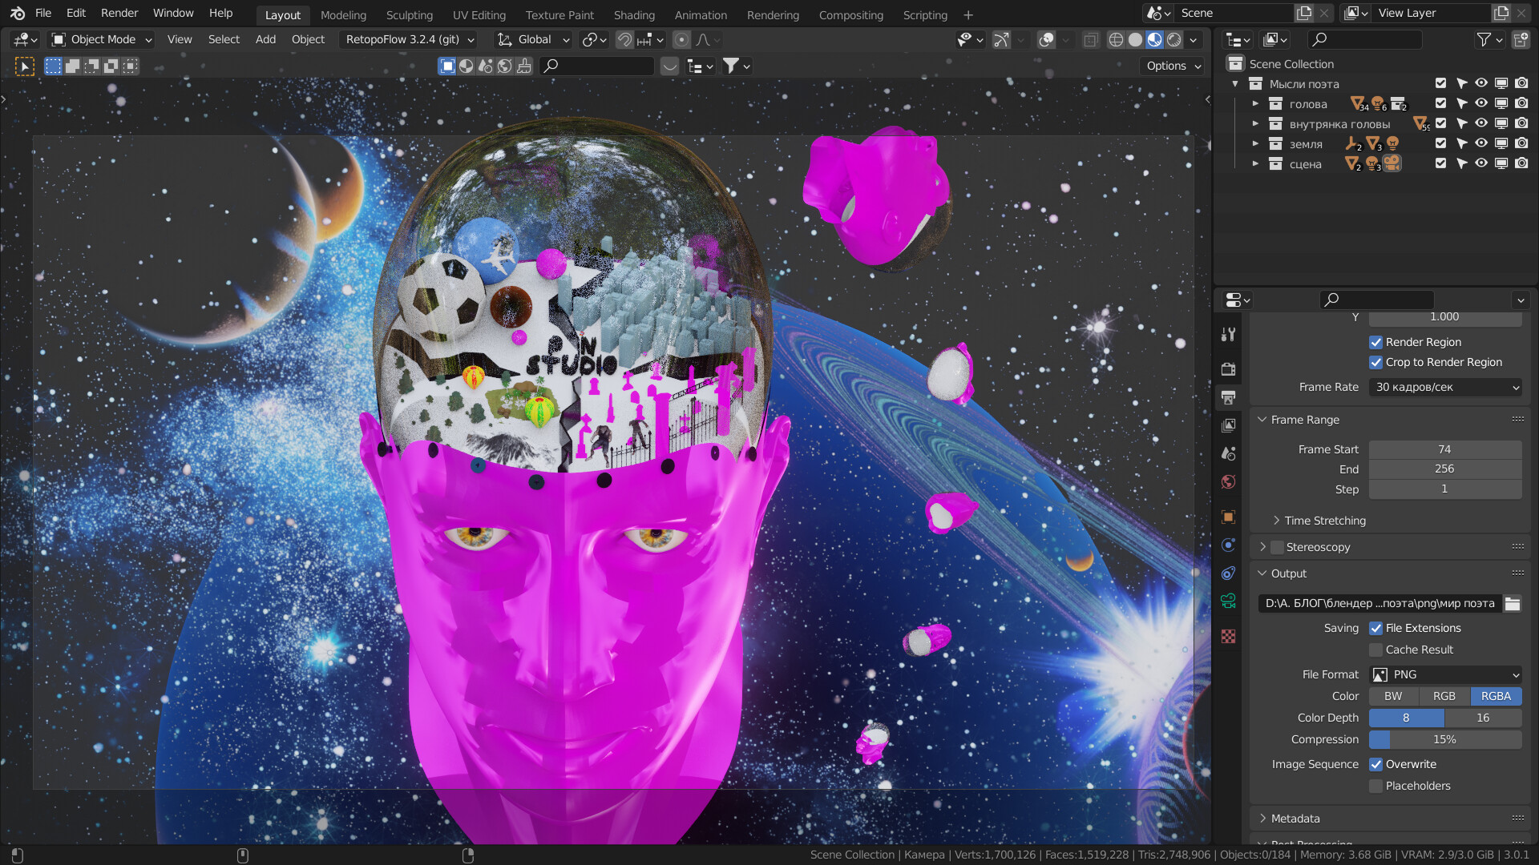Hide the голова collection in viewport
Image resolution: width=1539 pixels, height=865 pixels.
click(x=1481, y=103)
